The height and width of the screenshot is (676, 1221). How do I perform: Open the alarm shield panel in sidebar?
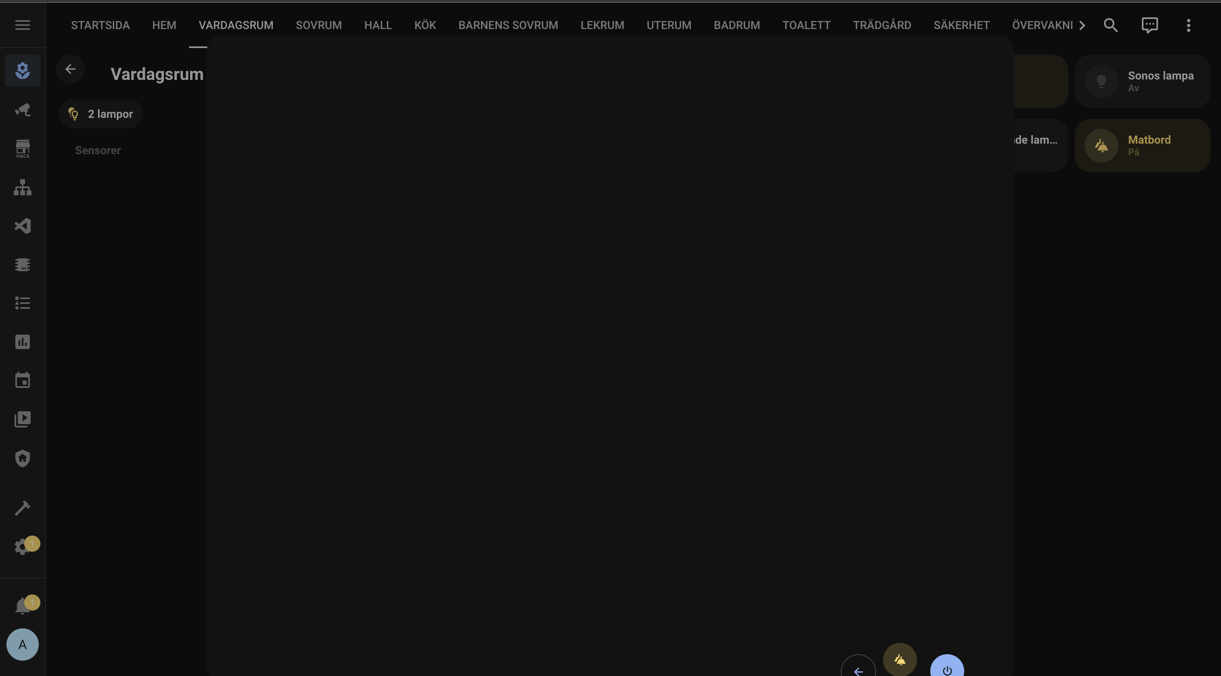pos(22,458)
